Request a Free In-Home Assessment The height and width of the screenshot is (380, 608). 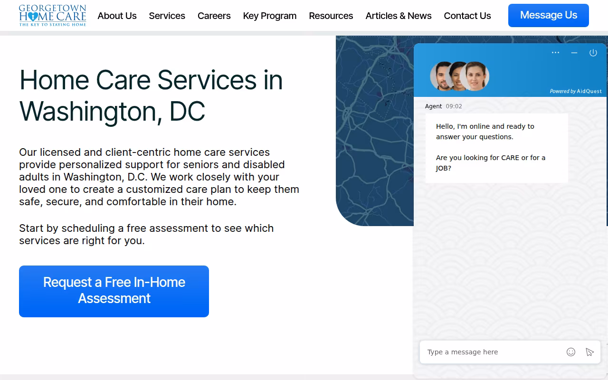tap(114, 291)
